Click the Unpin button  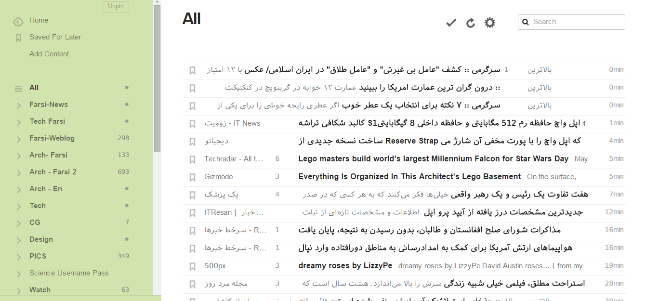[x=116, y=7]
